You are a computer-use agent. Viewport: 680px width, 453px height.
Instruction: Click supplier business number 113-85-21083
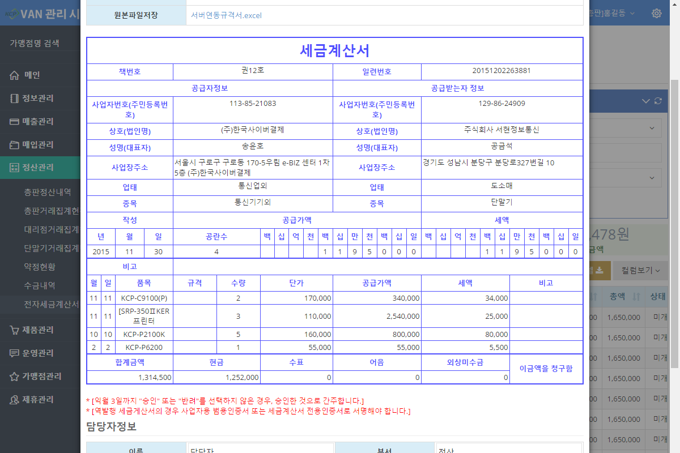[x=253, y=104]
